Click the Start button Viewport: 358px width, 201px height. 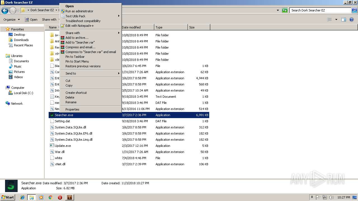(8, 197)
